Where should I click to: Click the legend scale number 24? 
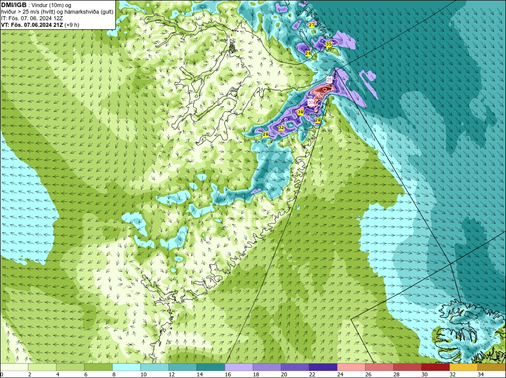pos(340,374)
